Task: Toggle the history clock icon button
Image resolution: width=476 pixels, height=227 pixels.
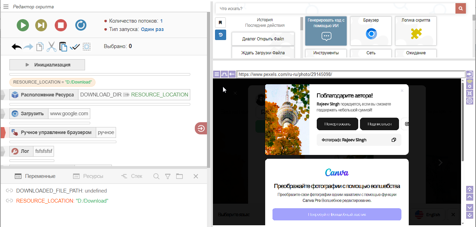Action: 220,35
